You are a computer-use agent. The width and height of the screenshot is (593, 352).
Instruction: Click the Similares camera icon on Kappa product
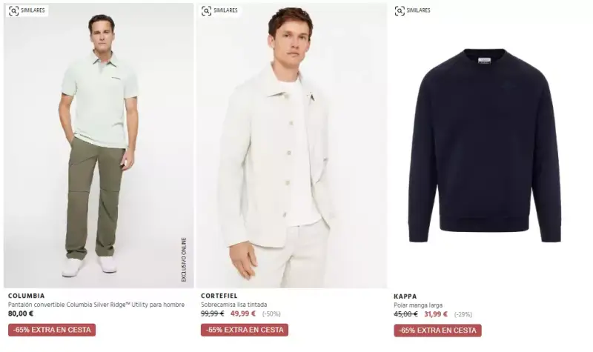(400, 11)
